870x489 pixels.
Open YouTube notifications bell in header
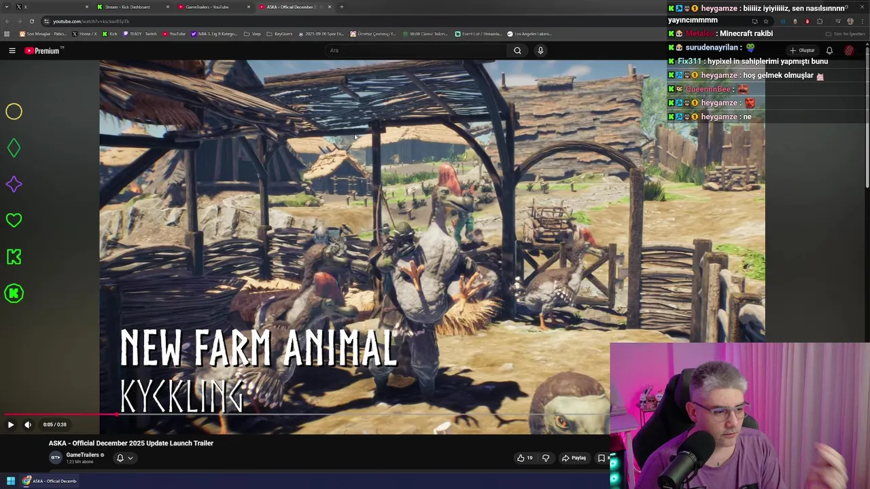click(x=829, y=50)
